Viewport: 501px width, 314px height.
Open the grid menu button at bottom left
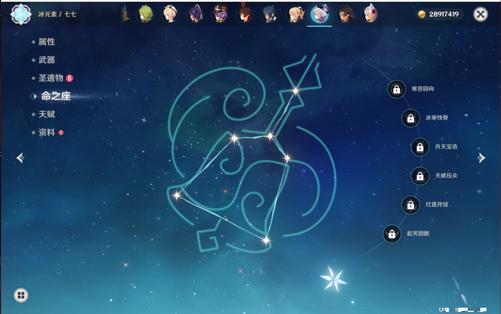click(x=21, y=295)
